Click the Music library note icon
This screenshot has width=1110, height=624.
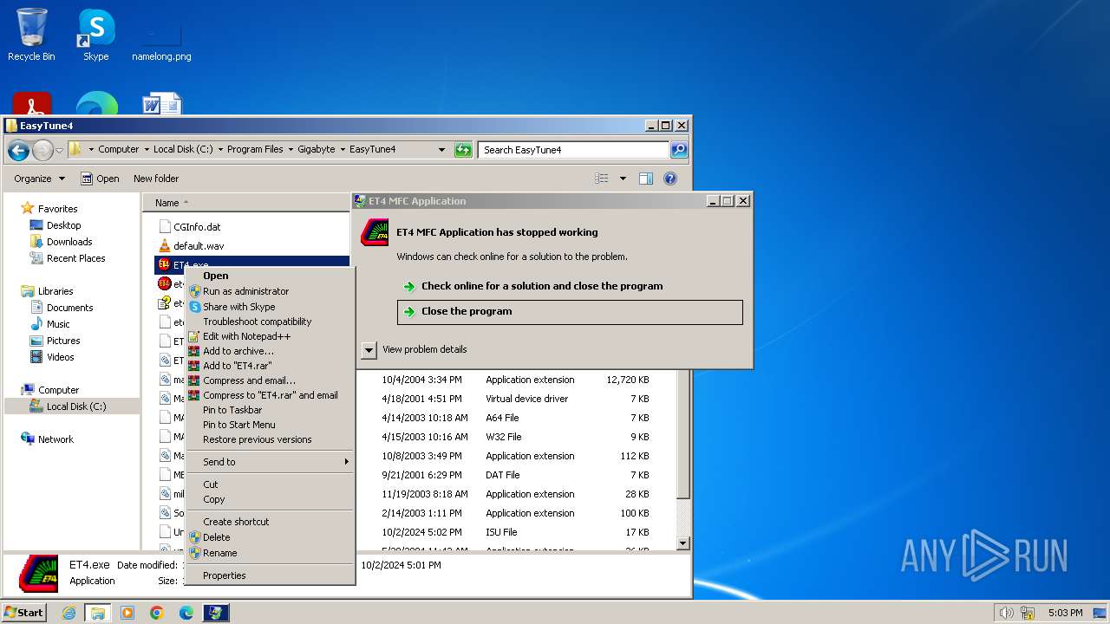pyautogui.click(x=36, y=323)
